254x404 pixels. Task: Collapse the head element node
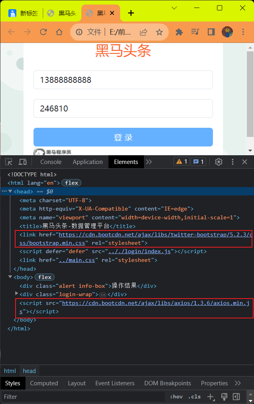(x=10, y=191)
